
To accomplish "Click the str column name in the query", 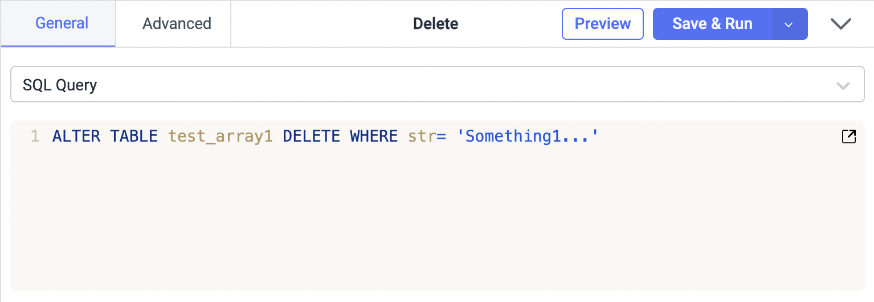I will 422,136.
